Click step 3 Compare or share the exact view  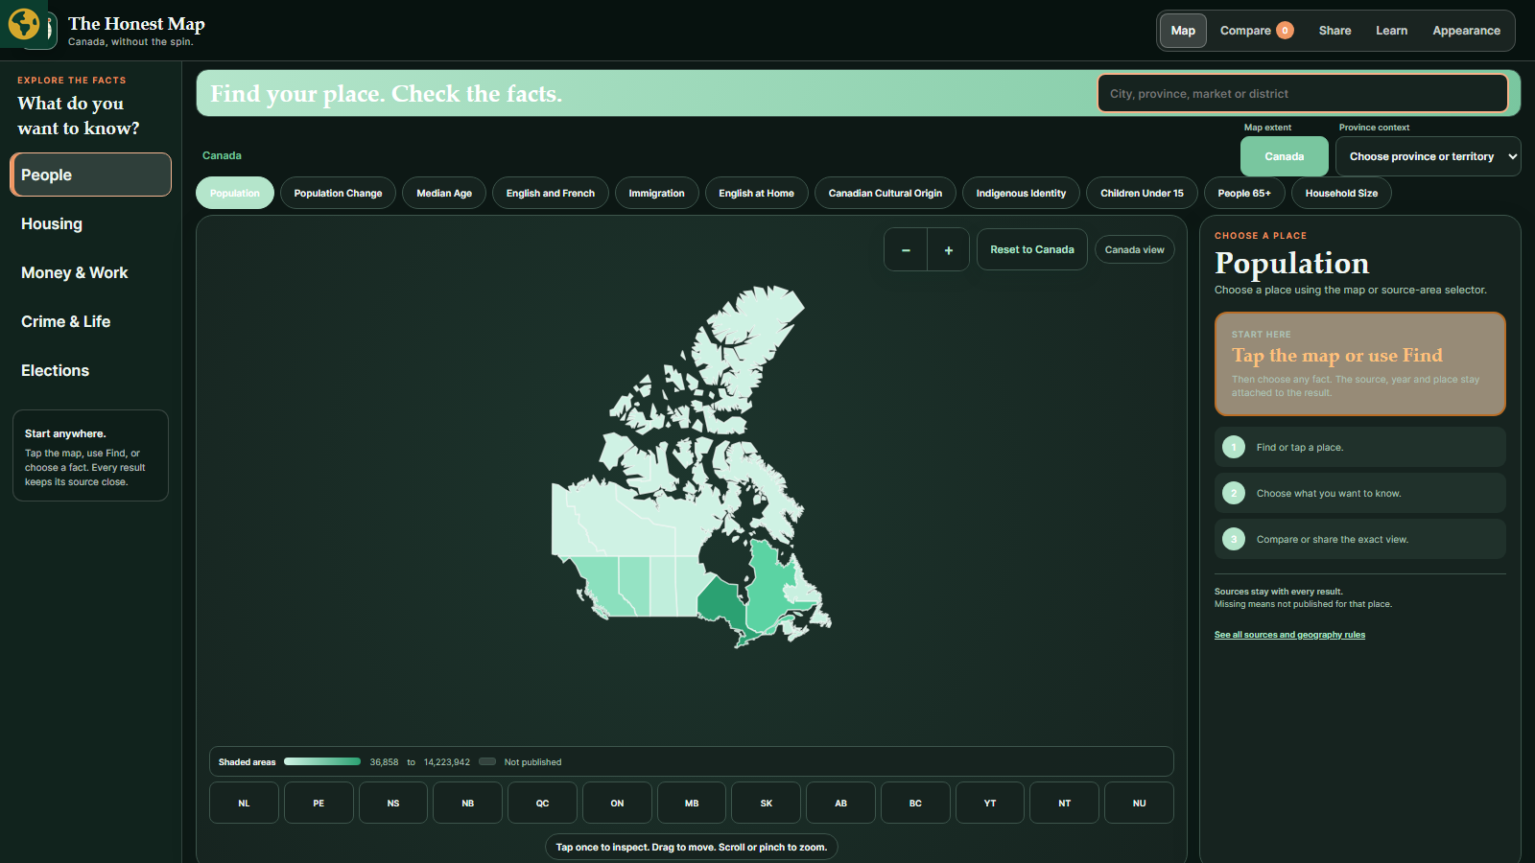click(x=1359, y=539)
